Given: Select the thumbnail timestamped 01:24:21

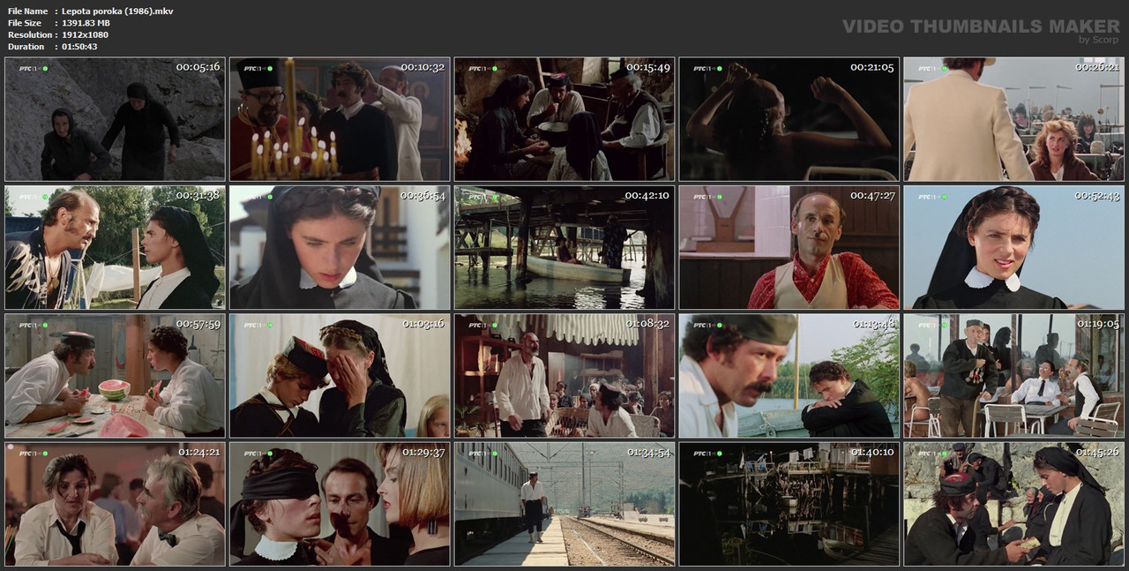Looking at the screenshot, I should click(115, 504).
